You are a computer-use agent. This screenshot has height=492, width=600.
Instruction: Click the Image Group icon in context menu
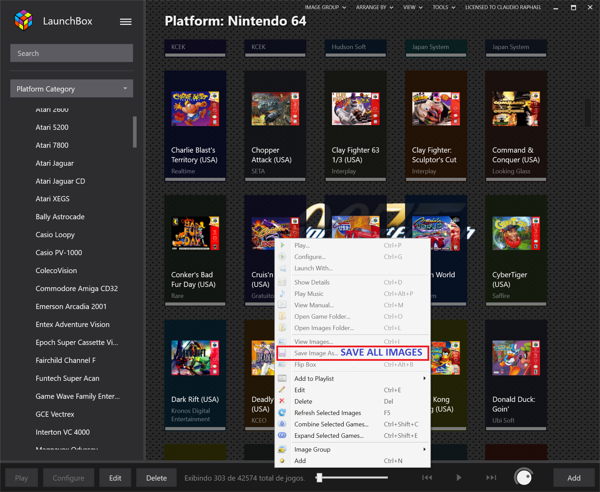[282, 449]
